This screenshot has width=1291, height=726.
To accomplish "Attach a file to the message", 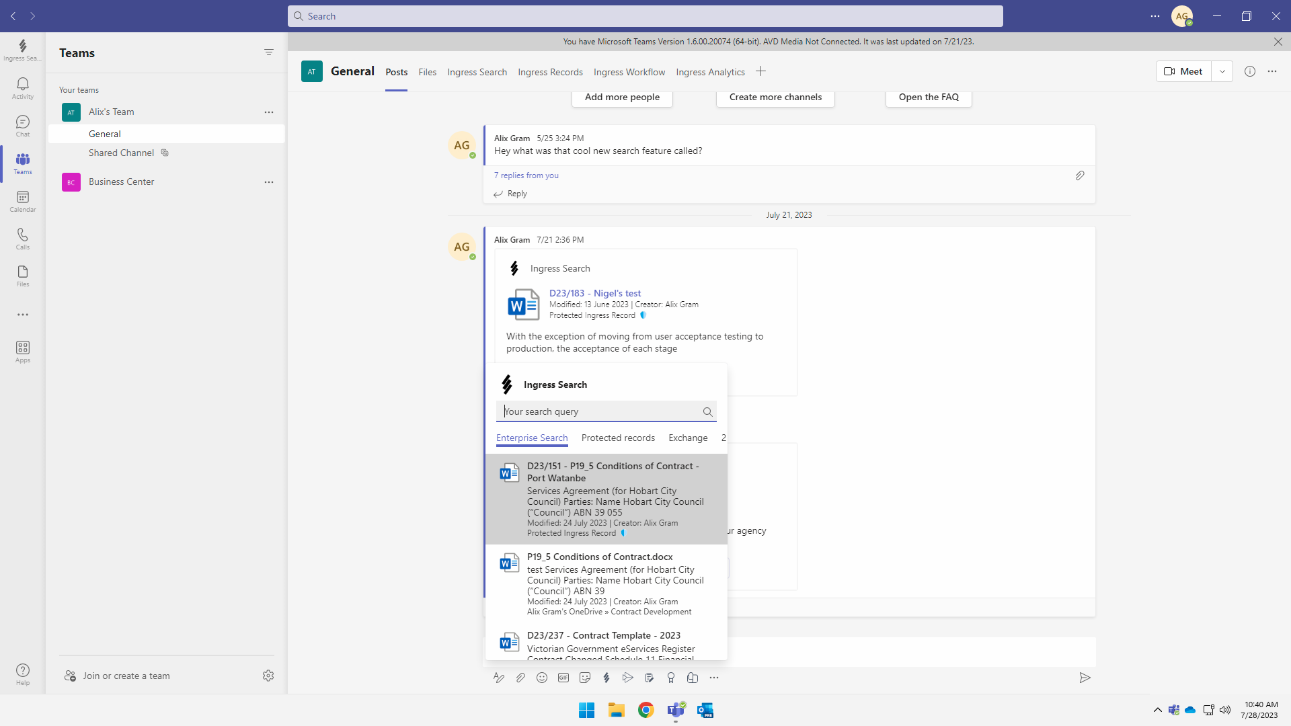I will click(520, 678).
